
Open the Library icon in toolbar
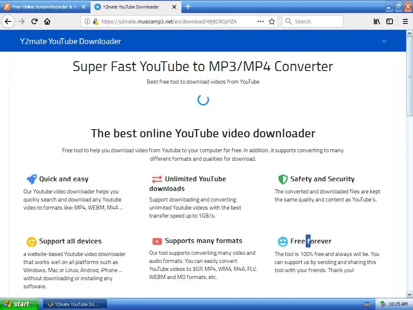pyautogui.click(x=377, y=21)
